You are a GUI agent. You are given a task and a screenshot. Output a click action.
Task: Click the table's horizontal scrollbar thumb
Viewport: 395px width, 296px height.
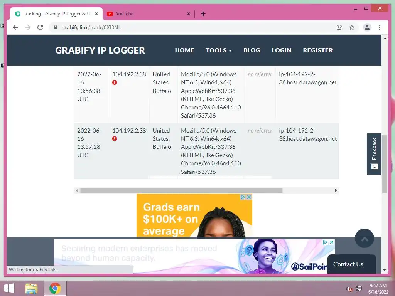click(x=181, y=190)
